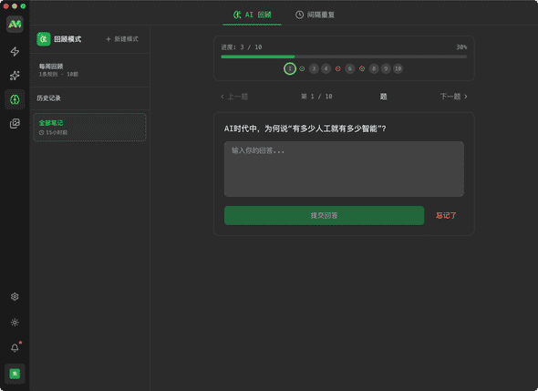538x391 pixels.
Task: Select the brain review icon in sidebar
Action: 15,99
